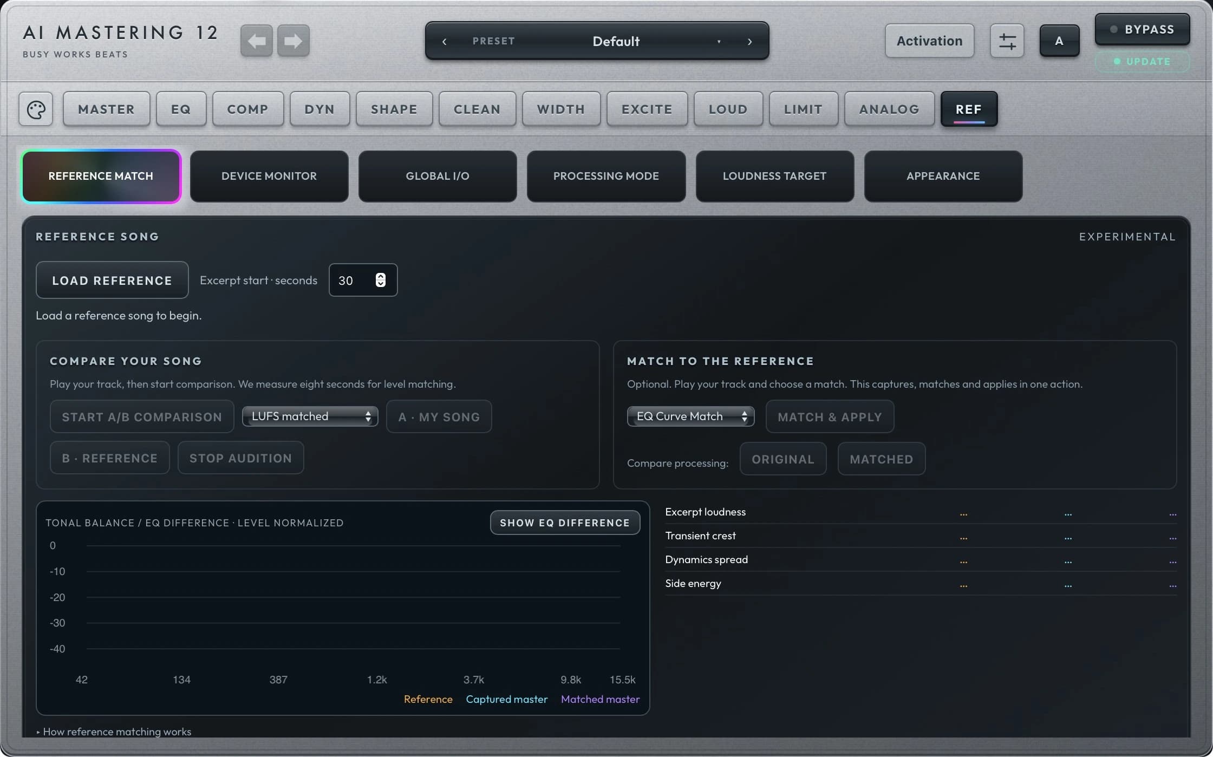The width and height of the screenshot is (1213, 757).
Task: Switch to the ANALOG tab
Action: (889, 109)
